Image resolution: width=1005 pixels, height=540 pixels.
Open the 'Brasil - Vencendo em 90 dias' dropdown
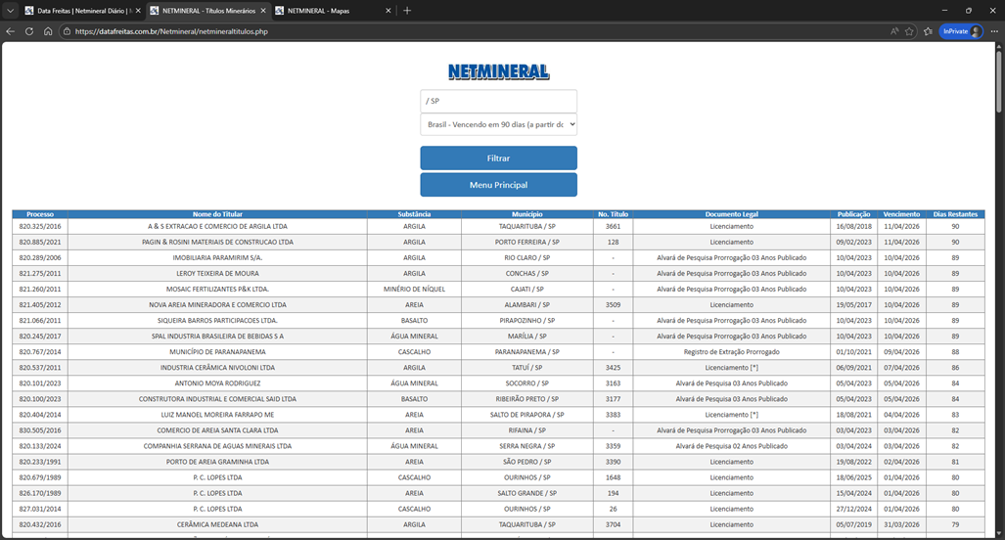click(498, 124)
